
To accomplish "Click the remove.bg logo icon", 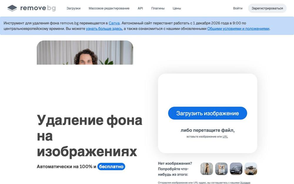I will (12, 8).
